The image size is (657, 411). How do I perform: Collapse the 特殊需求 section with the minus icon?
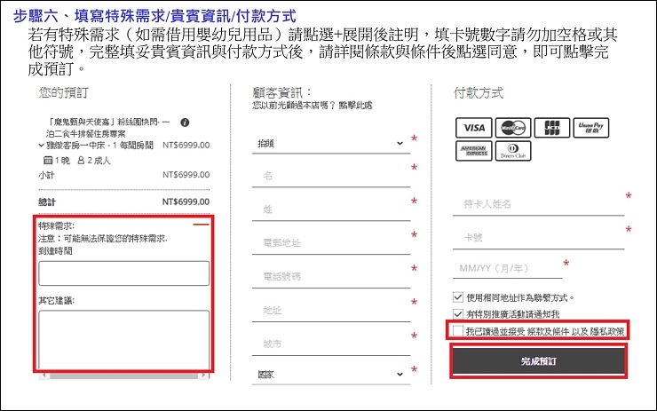(x=201, y=225)
